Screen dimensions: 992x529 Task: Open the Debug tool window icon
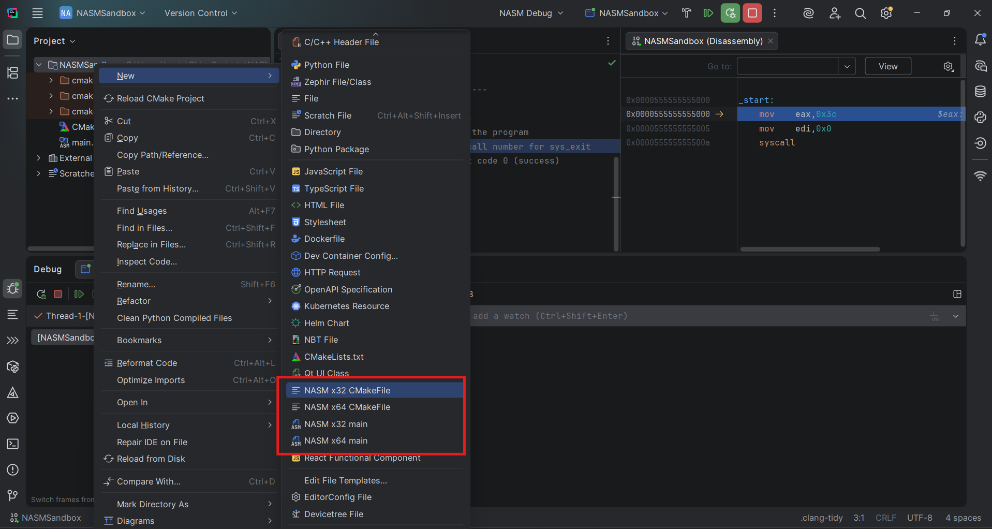tap(12, 288)
